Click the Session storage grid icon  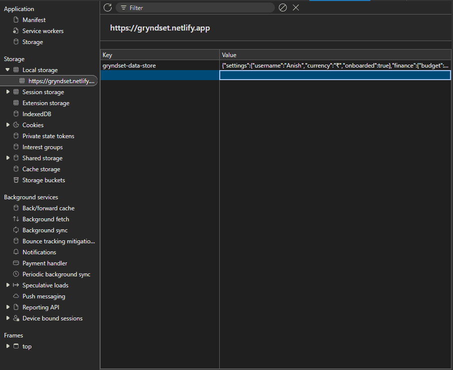click(x=16, y=92)
